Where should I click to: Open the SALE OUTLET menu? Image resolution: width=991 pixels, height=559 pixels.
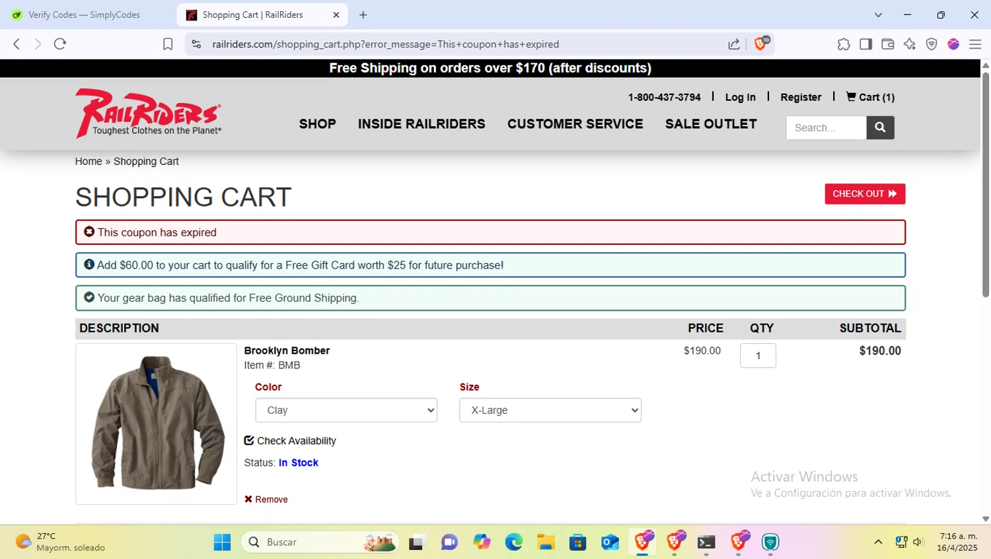(711, 124)
